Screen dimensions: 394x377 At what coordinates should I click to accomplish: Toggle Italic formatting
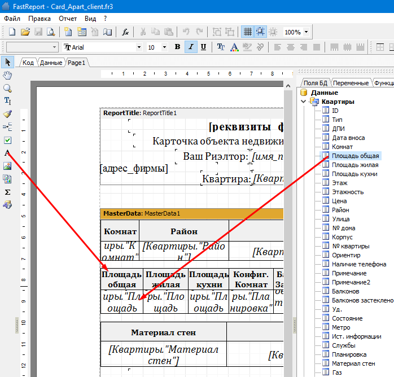[190, 47]
